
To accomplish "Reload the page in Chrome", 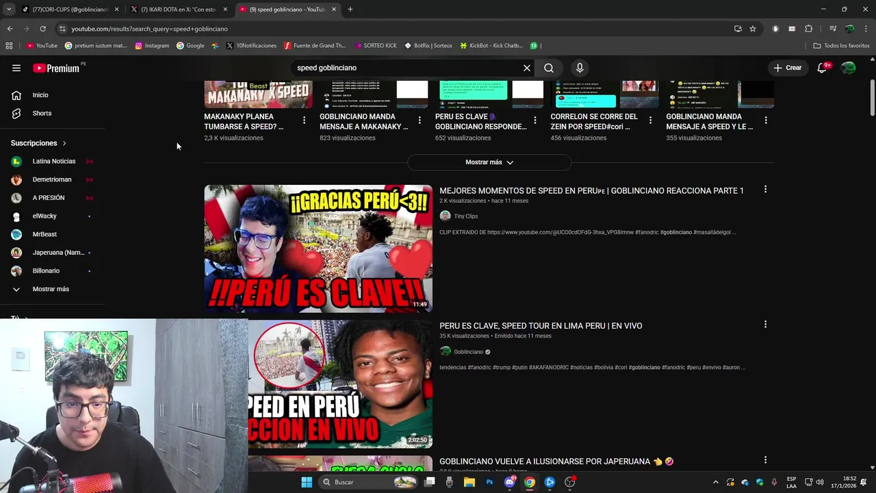I will [42, 29].
